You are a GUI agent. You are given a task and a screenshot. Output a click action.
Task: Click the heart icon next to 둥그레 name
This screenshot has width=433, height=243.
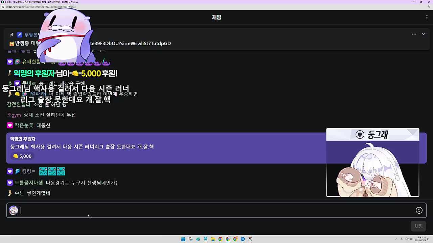coord(360,135)
